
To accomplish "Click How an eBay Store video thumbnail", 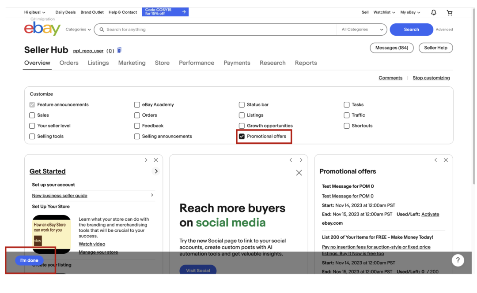I will (51, 234).
